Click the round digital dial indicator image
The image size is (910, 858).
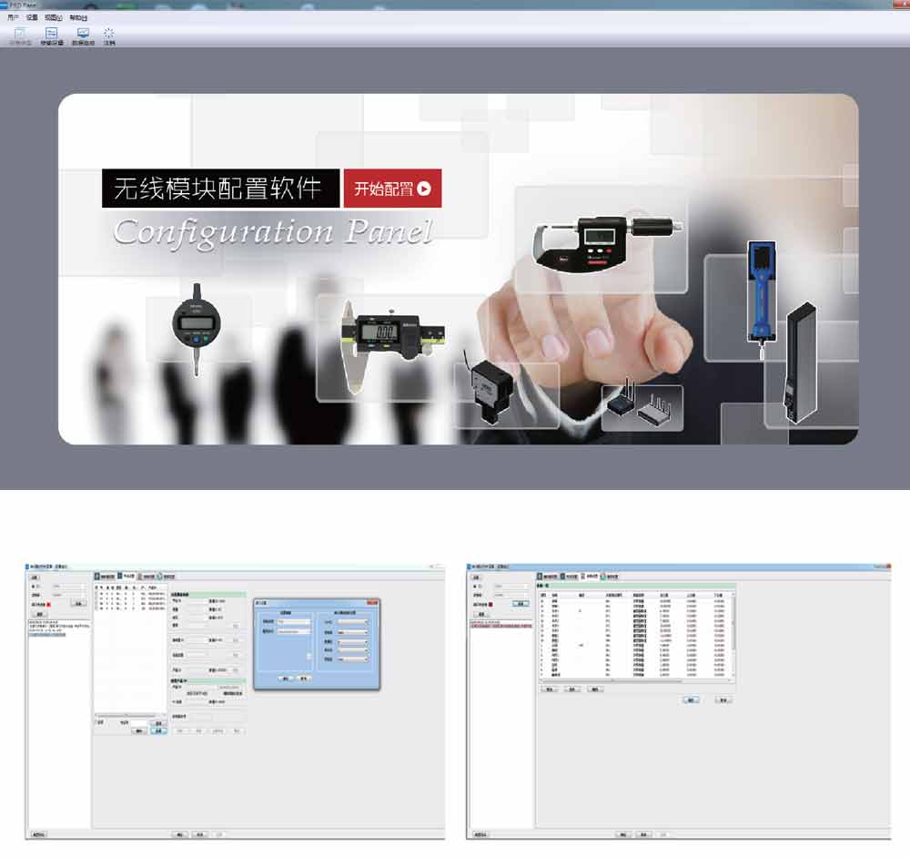point(197,326)
